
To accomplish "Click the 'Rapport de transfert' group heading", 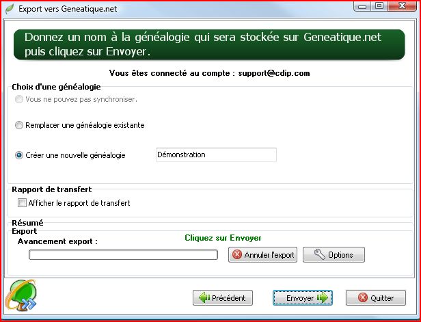I will pos(51,189).
